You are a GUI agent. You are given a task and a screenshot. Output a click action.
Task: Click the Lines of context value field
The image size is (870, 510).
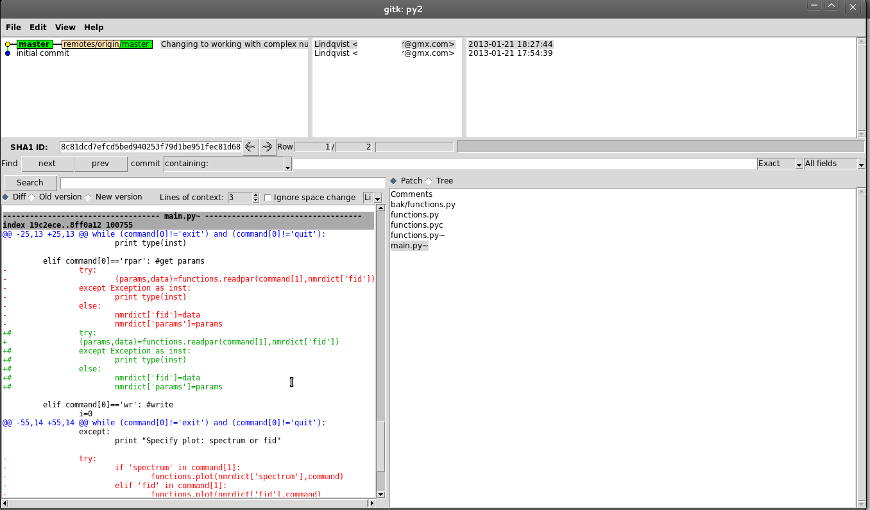tap(240, 198)
